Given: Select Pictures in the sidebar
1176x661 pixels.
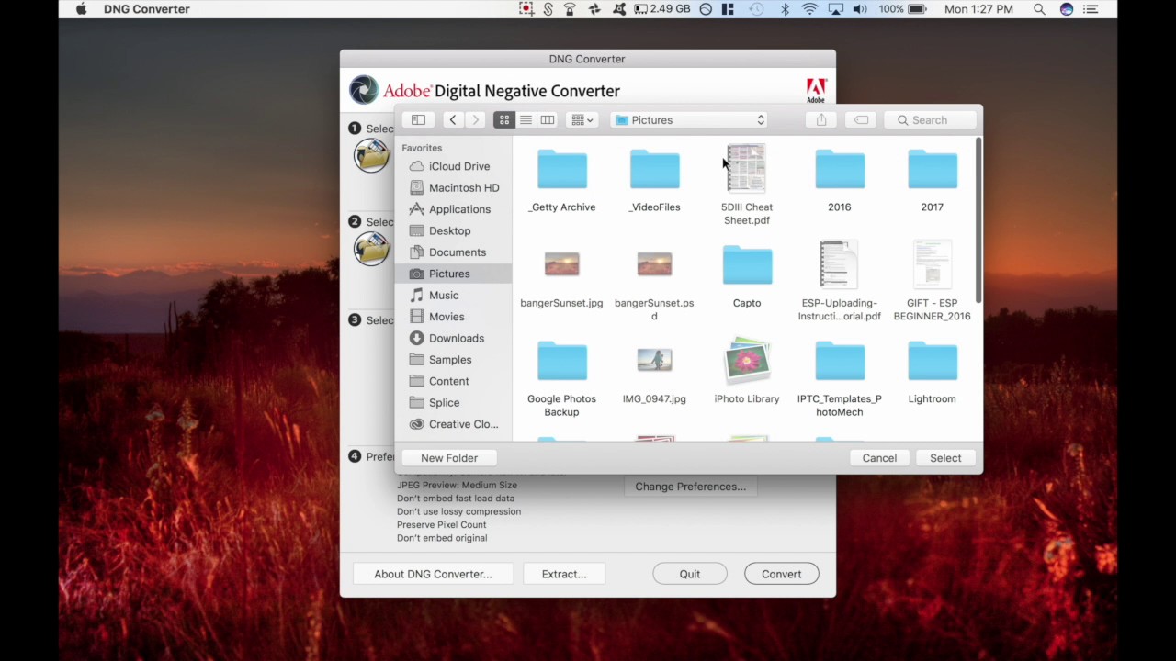Looking at the screenshot, I should (454, 274).
